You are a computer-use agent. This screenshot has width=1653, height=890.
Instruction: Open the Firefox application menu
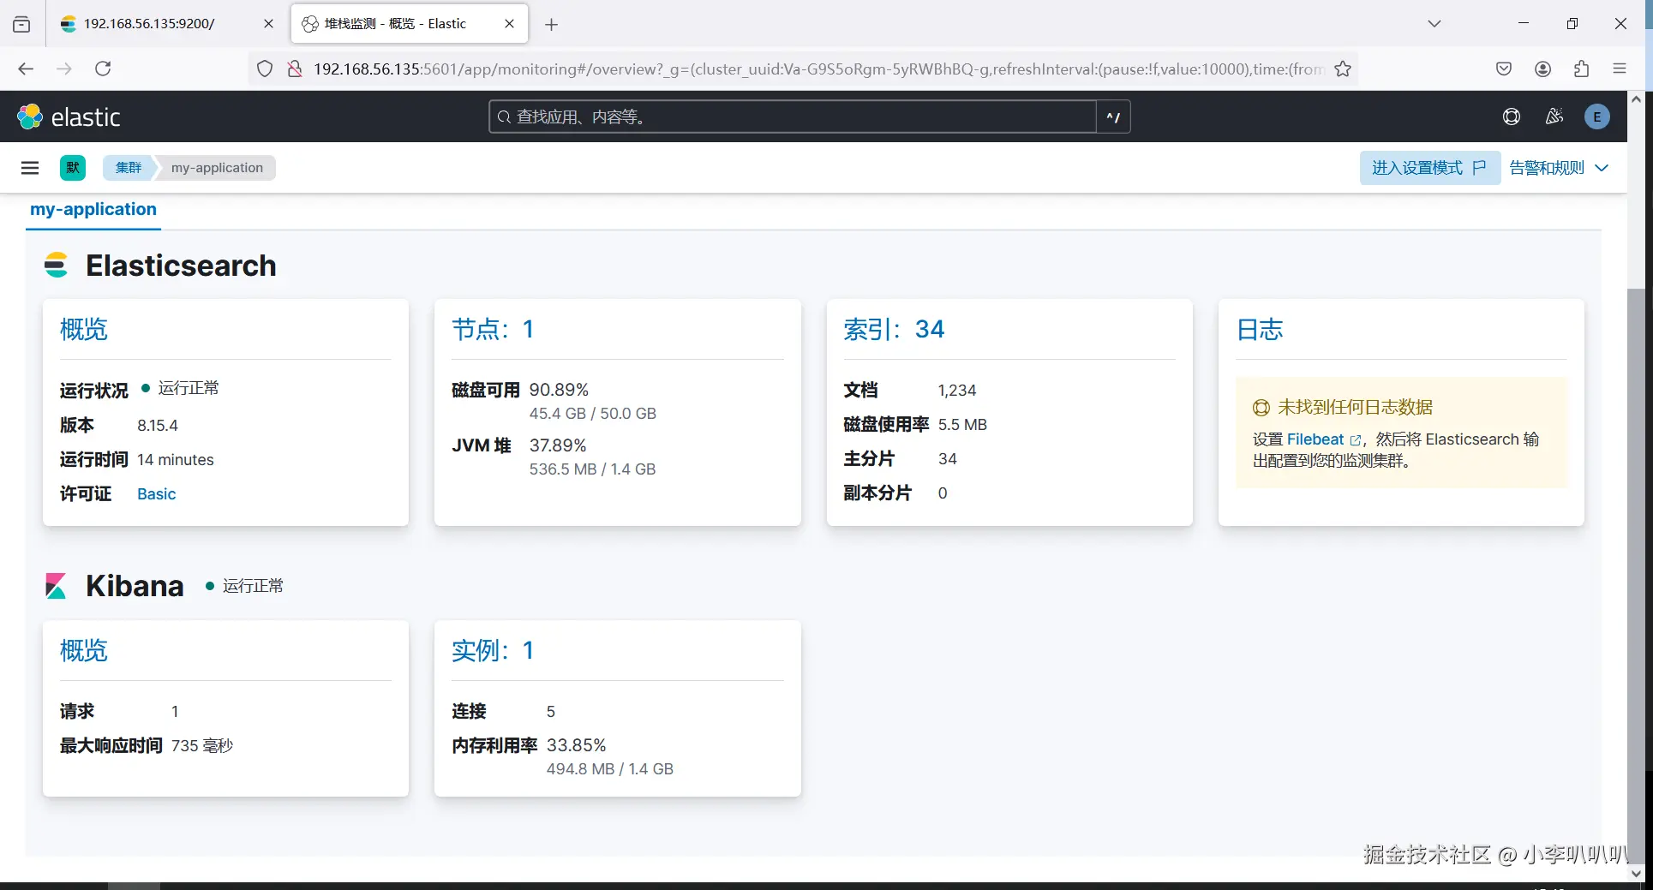(1620, 69)
